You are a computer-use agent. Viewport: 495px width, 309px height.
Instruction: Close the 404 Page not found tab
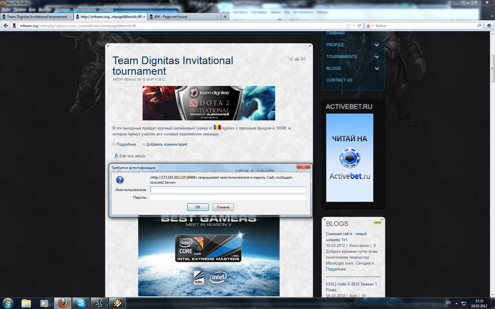tap(218, 17)
